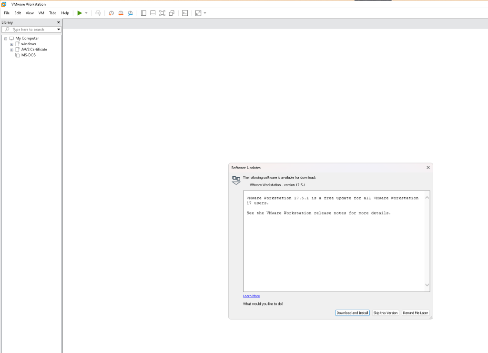
Task: Close the Software Updates dialog
Action: pos(428,168)
